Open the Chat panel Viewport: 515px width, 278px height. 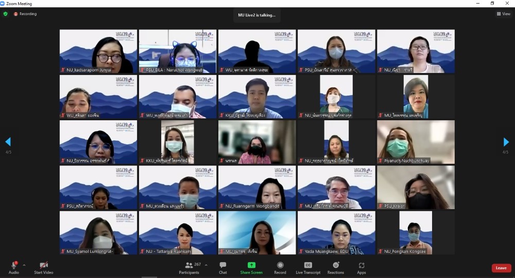[x=222, y=267]
